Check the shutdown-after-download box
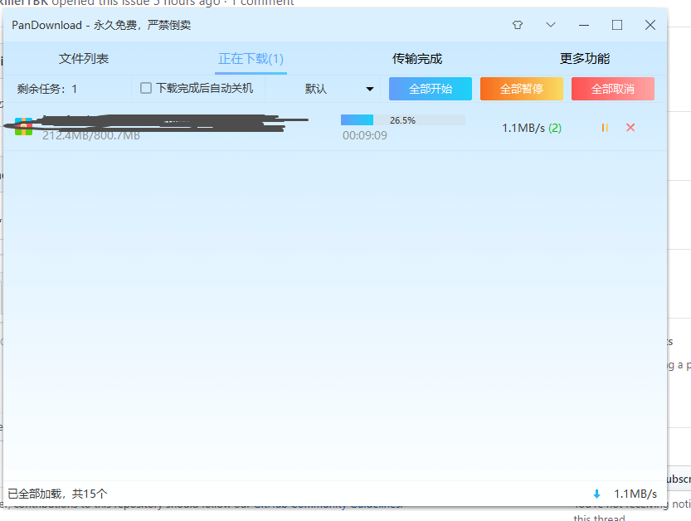Image resolution: width=691 pixels, height=521 pixels. pyautogui.click(x=146, y=88)
